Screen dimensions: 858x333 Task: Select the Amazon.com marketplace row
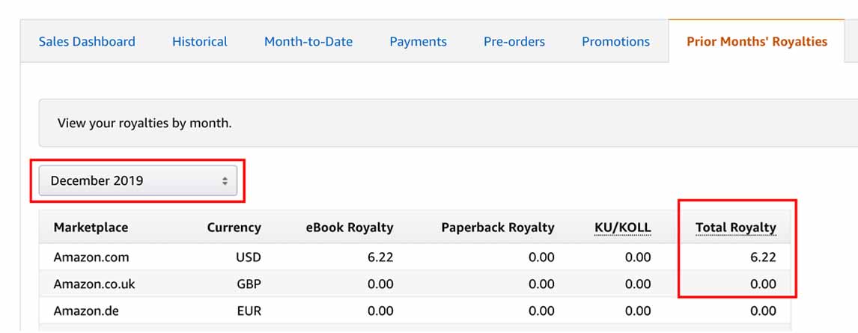click(415, 257)
